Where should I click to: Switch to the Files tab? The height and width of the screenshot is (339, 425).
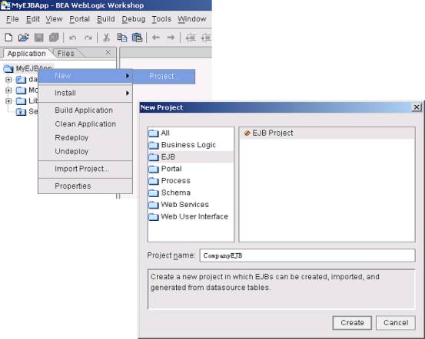(x=65, y=54)
